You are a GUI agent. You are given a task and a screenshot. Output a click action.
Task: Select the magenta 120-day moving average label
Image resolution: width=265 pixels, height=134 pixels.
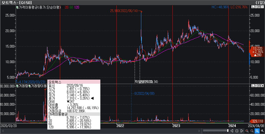tap(77, 7)
